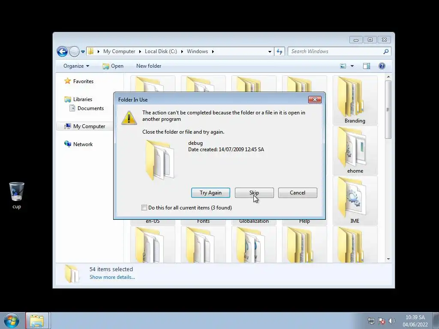Viewport: 439px width, 329px height.
Task: Click the folder icon in address bar
Action: tap(91, 51)
